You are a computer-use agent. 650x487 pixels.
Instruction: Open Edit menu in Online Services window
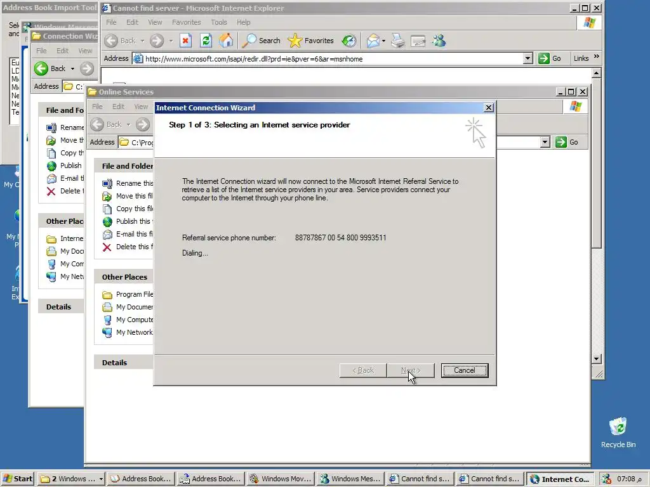(118, 107)
